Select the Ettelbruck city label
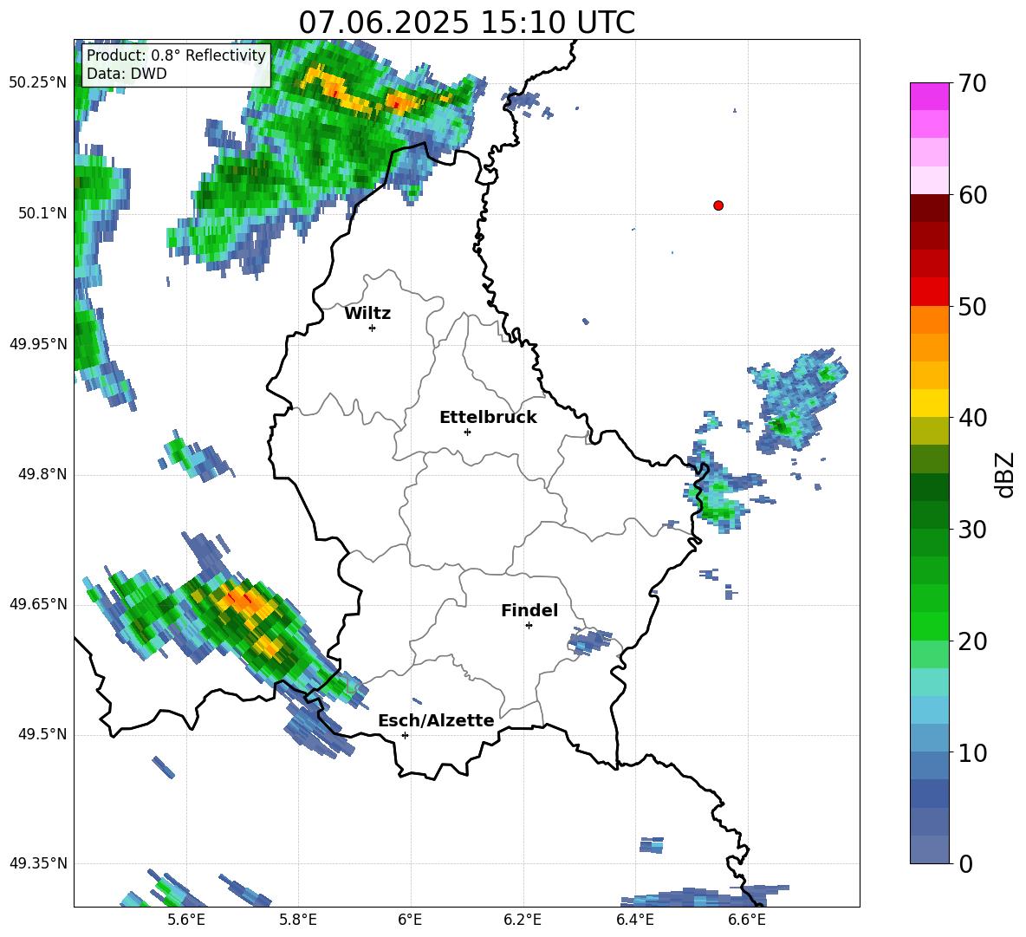Image resolution: width=1026 pixels, height=937 pixels. point(488,418)
